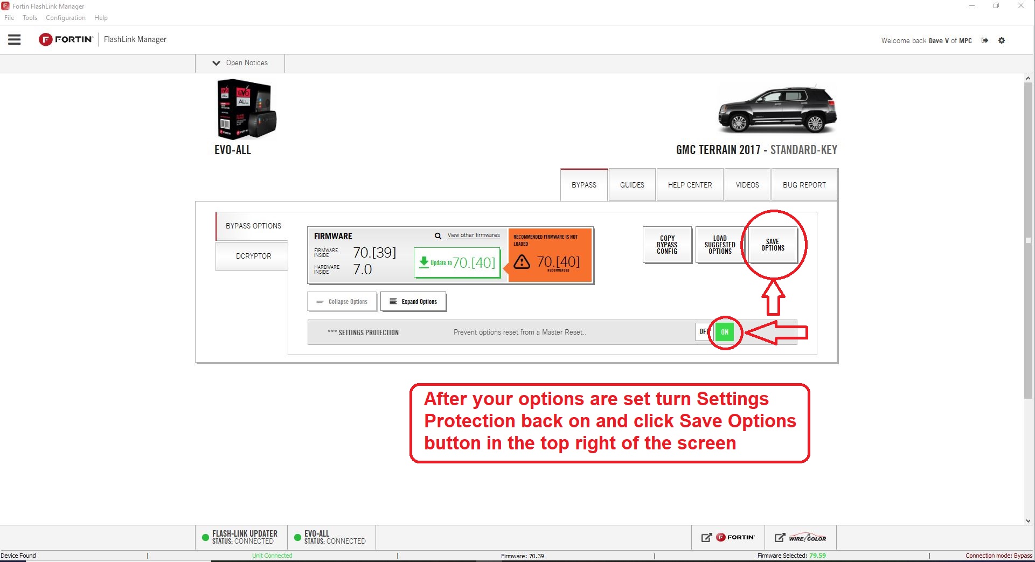
Task: Click the hardware inside value 7.0
Action: (363, 269)
